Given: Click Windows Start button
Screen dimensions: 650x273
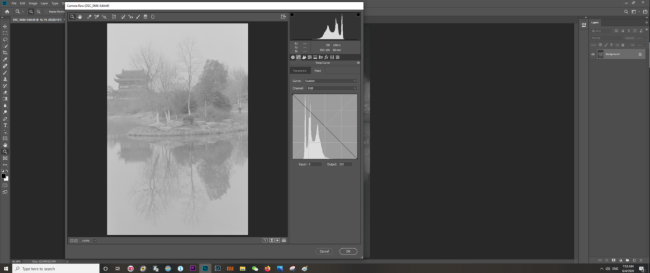Looking at the screenshot, I should click(6, 269).
